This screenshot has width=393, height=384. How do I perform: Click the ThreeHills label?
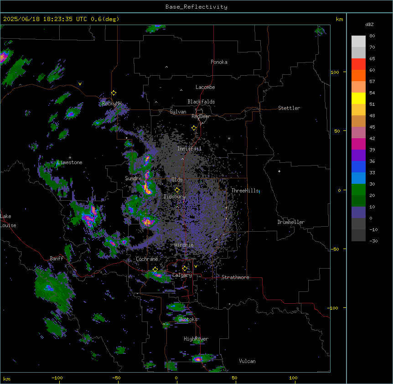[x=245, y=191]
